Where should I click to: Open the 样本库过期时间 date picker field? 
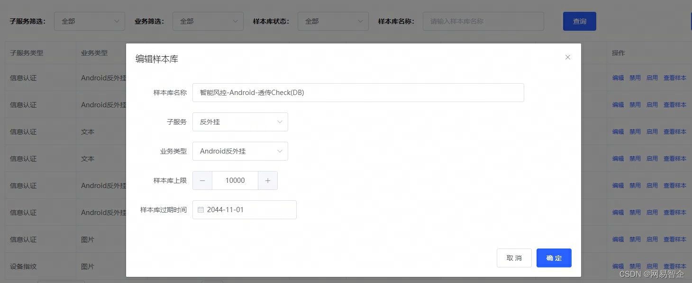[x=245, y=210]
